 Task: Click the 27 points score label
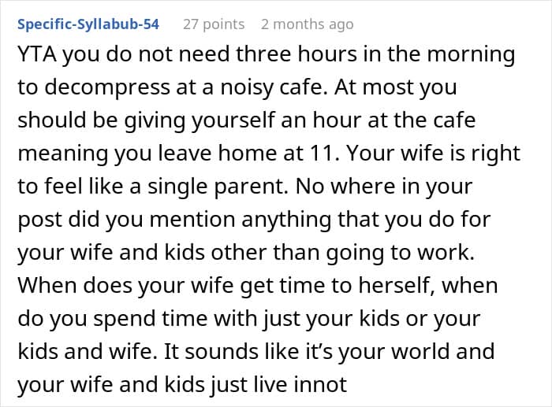click(x=214, y=24)
